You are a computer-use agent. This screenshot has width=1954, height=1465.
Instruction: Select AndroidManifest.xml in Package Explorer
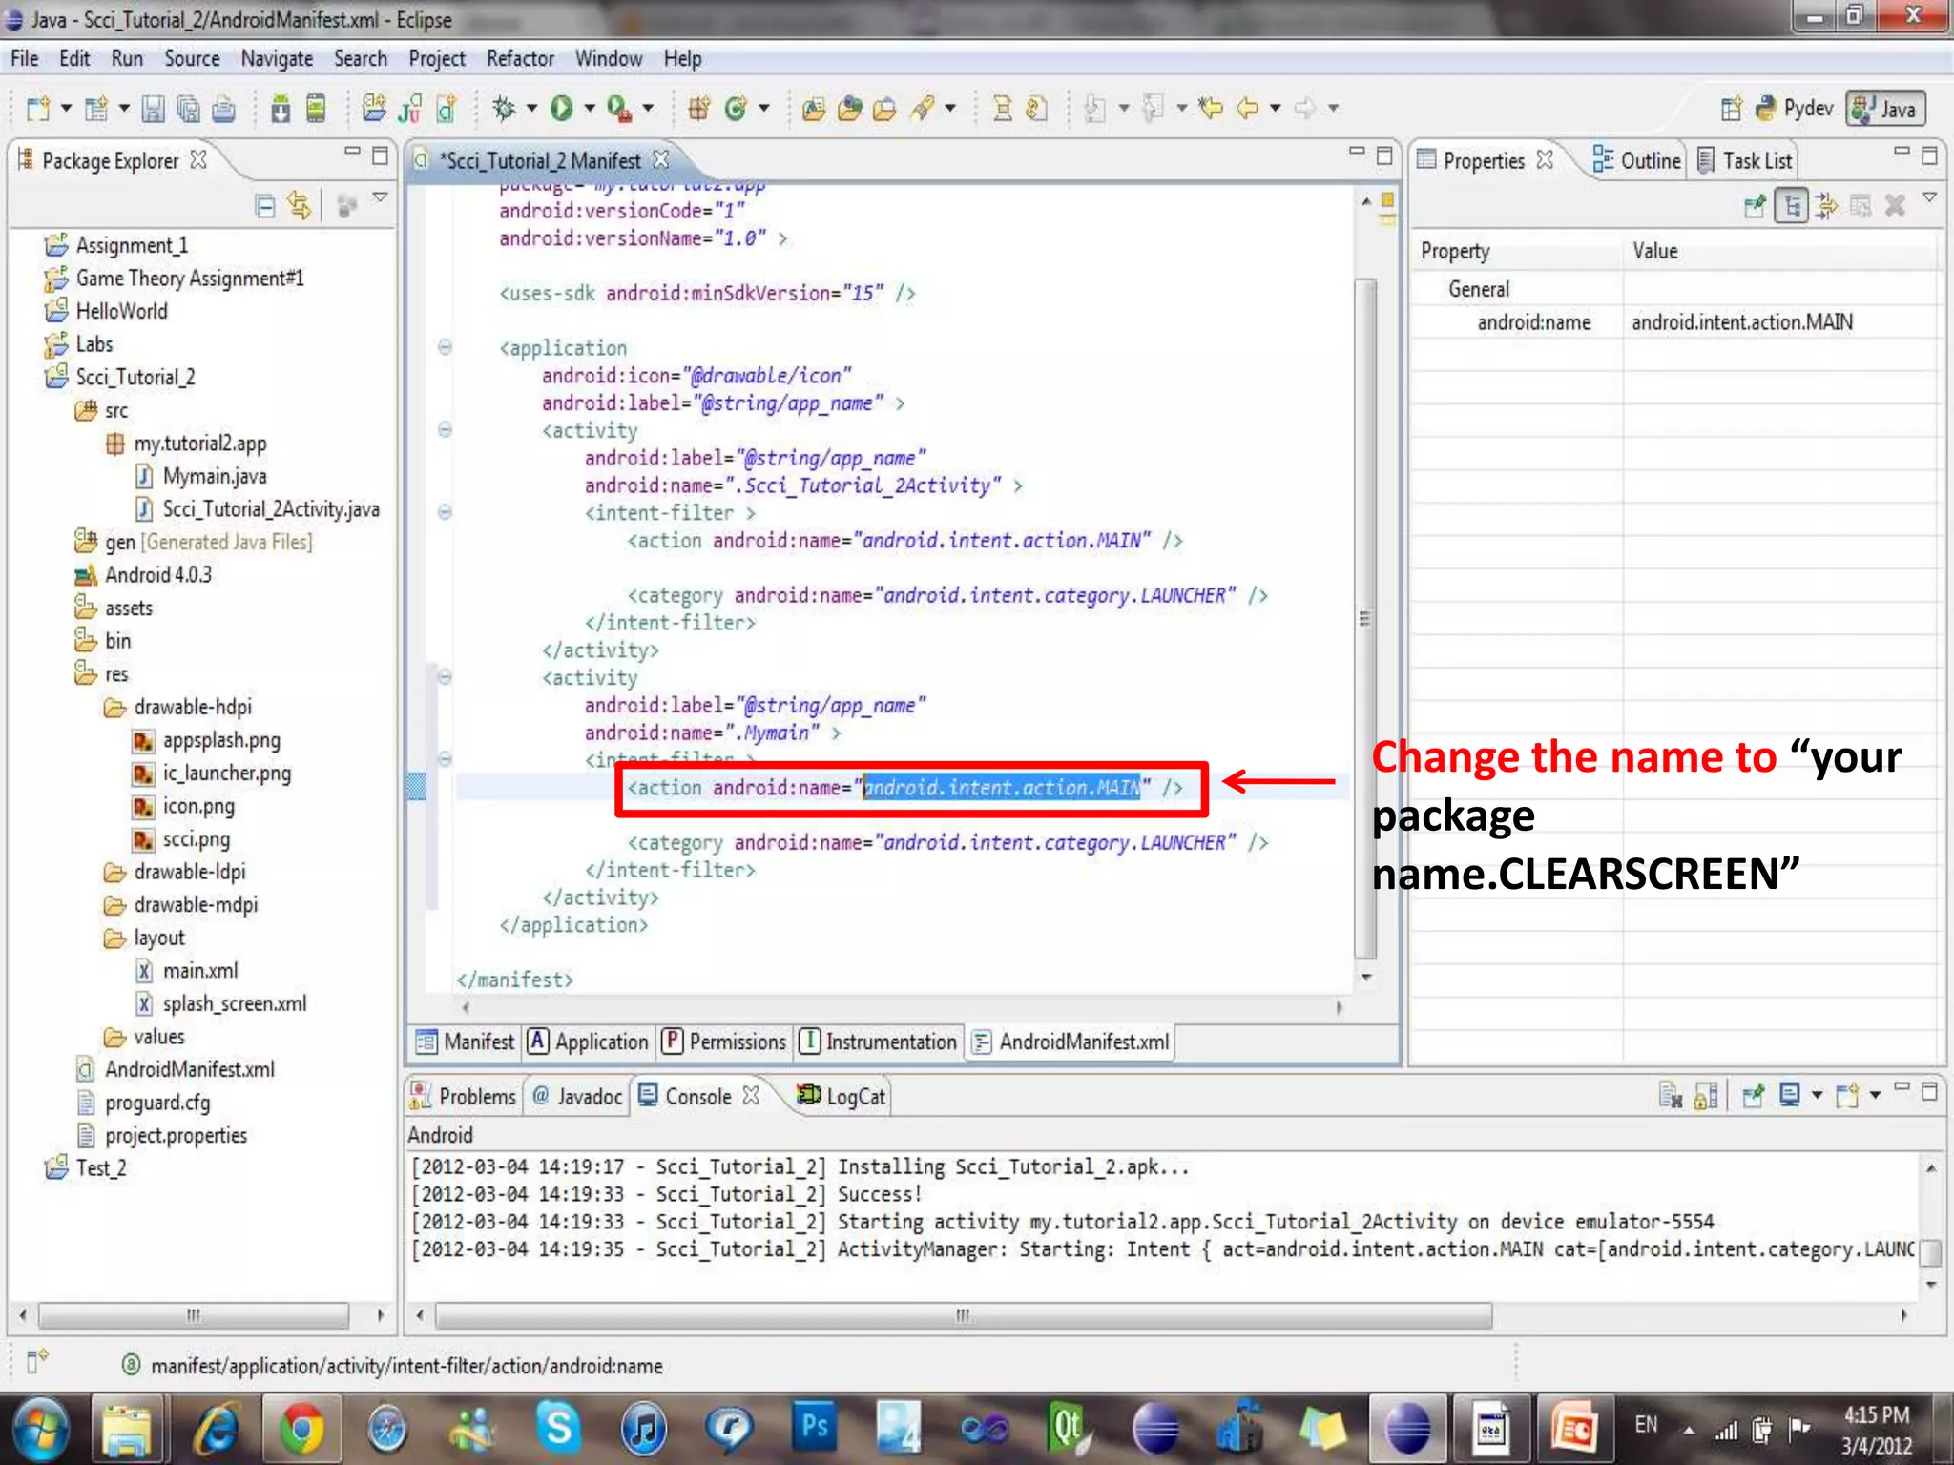176,1069
